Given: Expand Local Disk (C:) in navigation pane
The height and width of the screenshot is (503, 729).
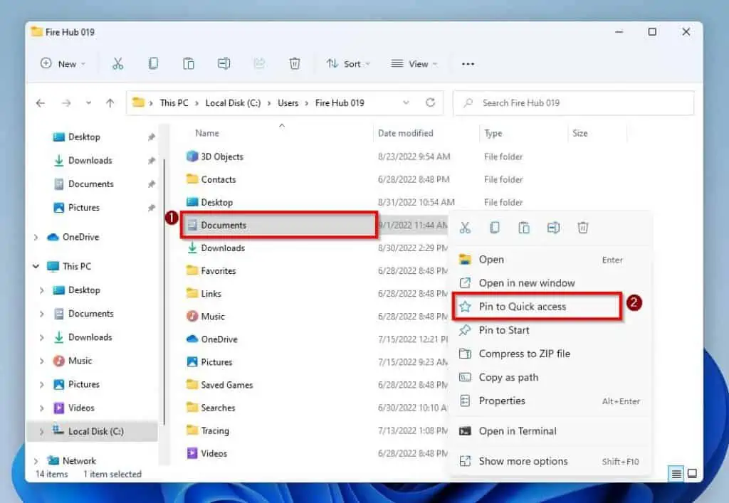Looking at the screenshot, I should pos(41,431).
